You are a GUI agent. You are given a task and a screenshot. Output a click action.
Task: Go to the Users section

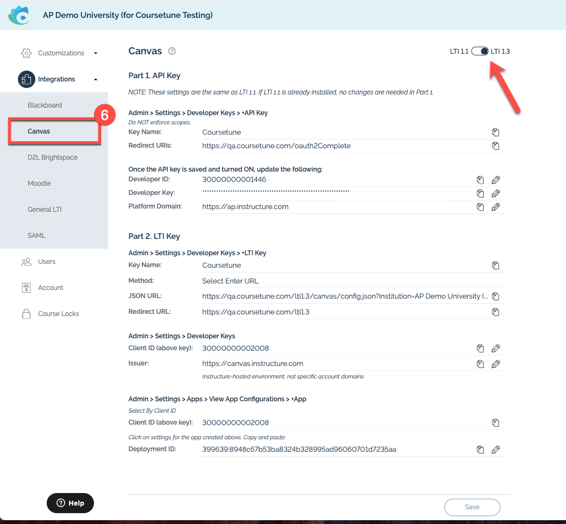47,262
